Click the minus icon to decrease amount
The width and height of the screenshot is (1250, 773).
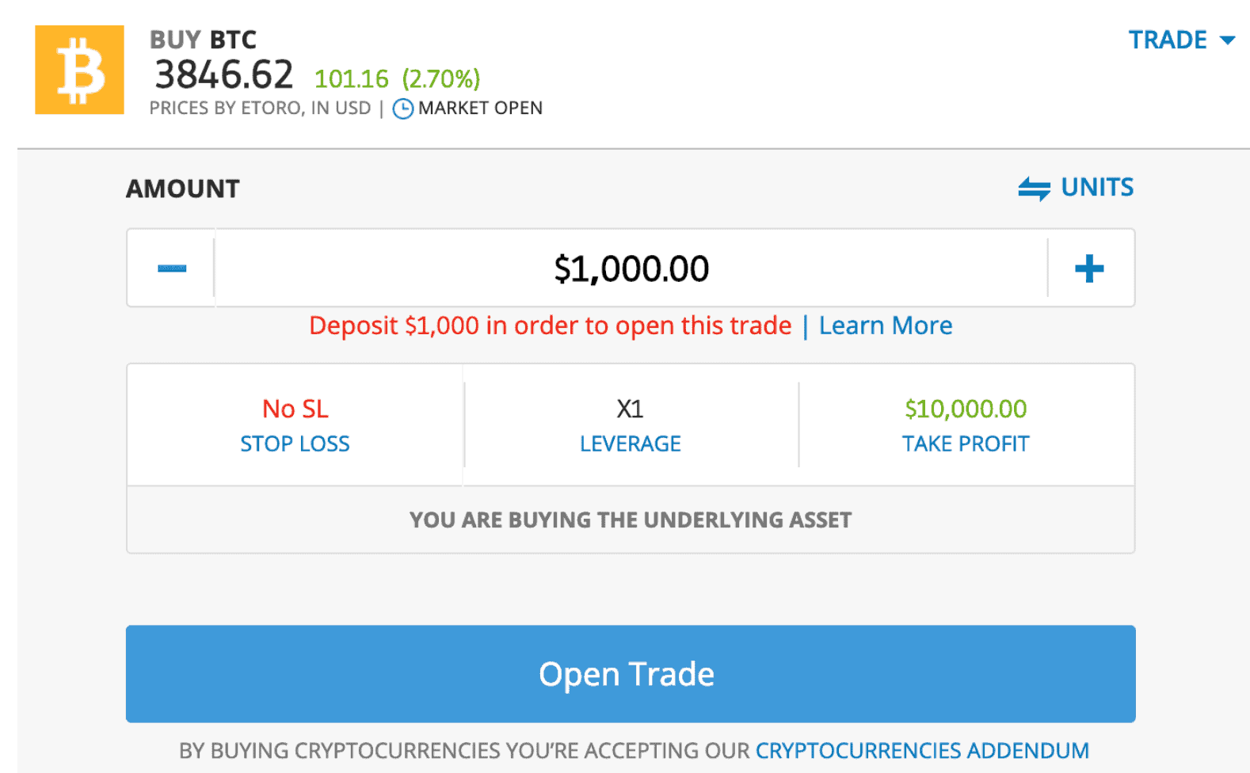click(x=171, y=268)
